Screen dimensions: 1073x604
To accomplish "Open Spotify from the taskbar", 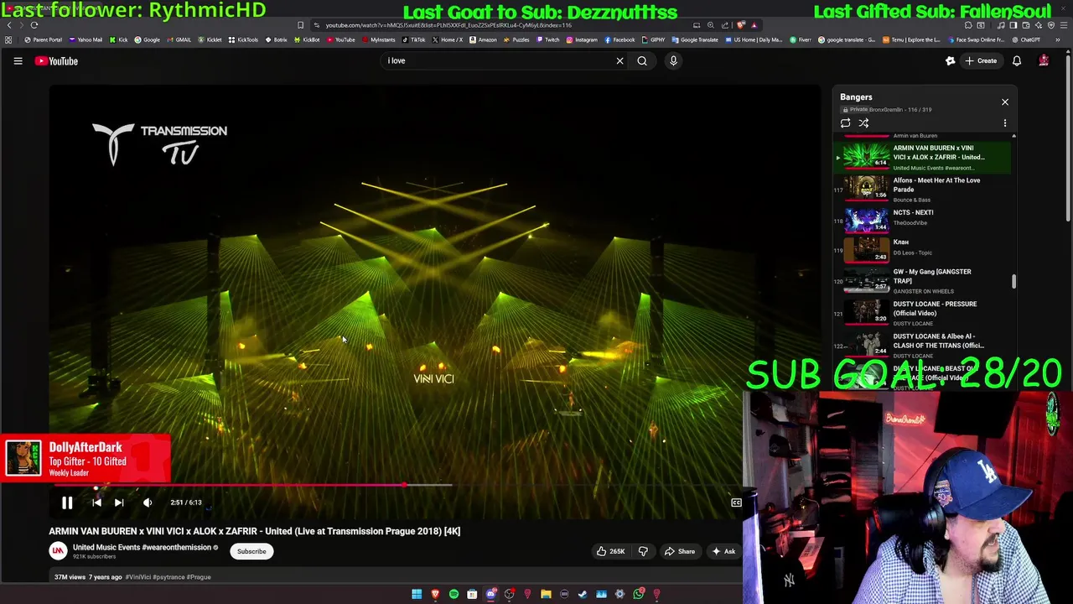I will [454, 594].
